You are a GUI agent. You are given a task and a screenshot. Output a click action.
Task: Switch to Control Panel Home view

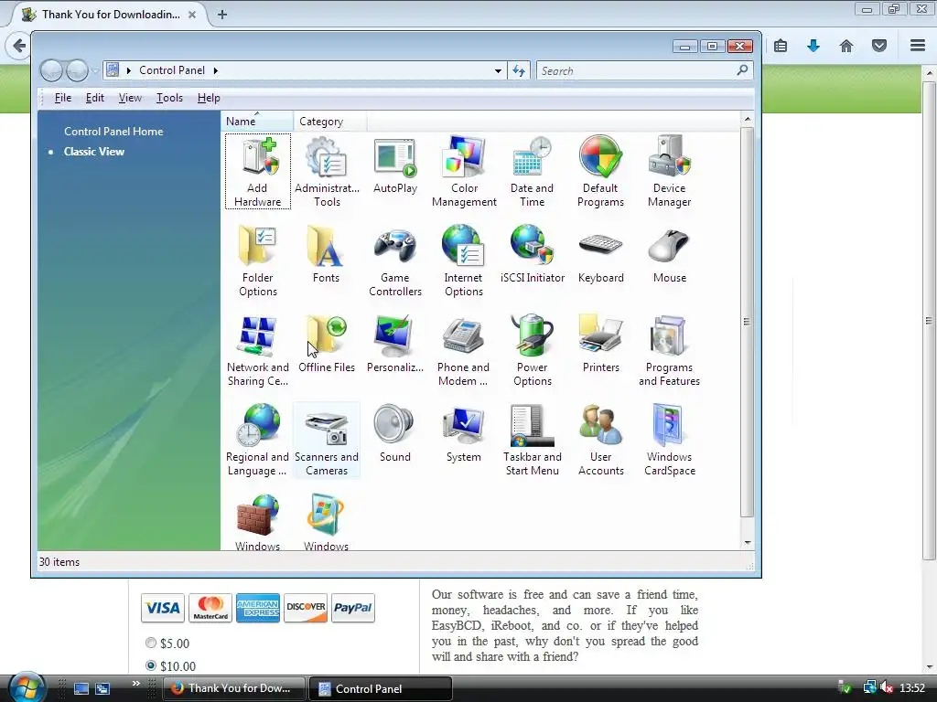pos(113,132)
